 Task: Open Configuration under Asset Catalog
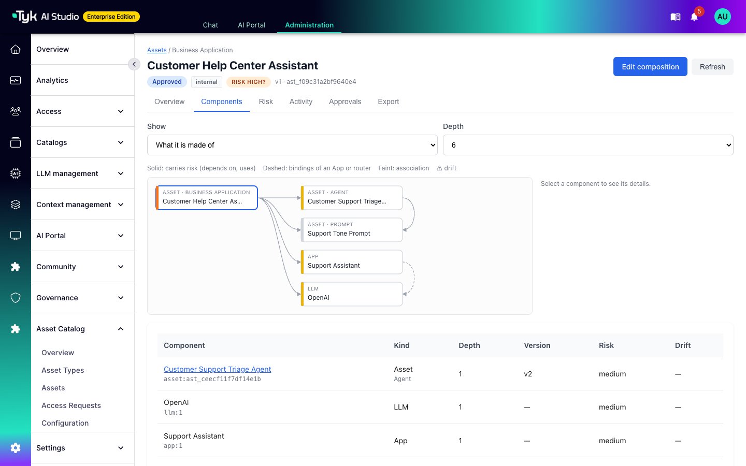(65, 423)
